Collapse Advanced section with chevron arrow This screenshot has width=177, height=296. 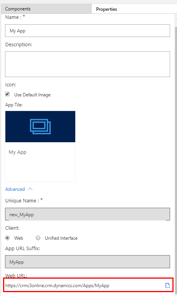click(x=30, y=189)
